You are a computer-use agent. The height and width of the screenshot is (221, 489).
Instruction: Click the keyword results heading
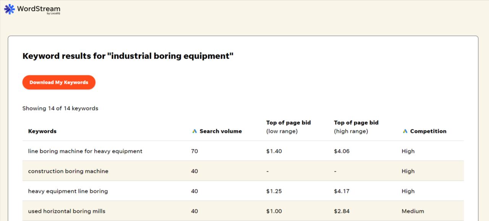click(x=128, y=56)
